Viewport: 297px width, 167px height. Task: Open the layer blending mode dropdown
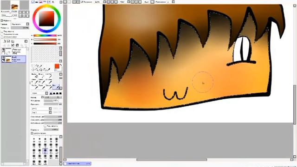click(20, 24)
